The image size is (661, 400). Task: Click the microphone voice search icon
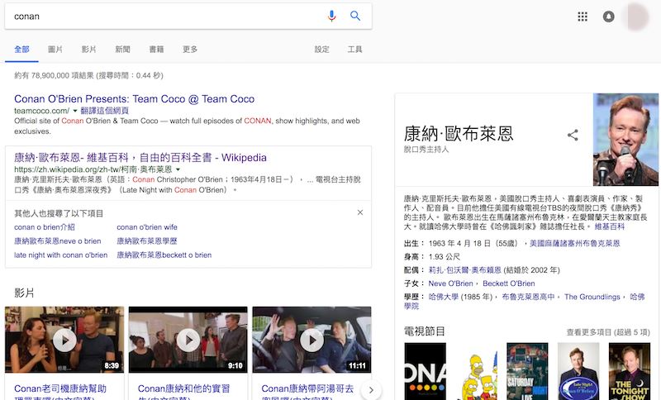coord(332,16)
